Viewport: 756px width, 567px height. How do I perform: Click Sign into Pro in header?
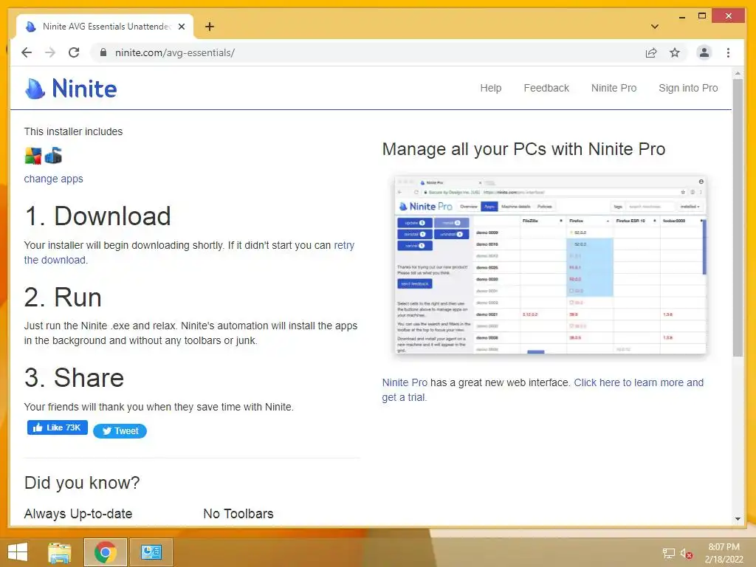click(688, 89)
